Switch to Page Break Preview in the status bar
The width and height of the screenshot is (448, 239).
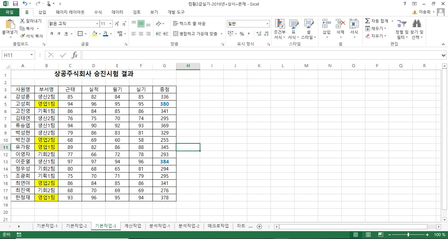pyautogui.click(x=380, y=235)
